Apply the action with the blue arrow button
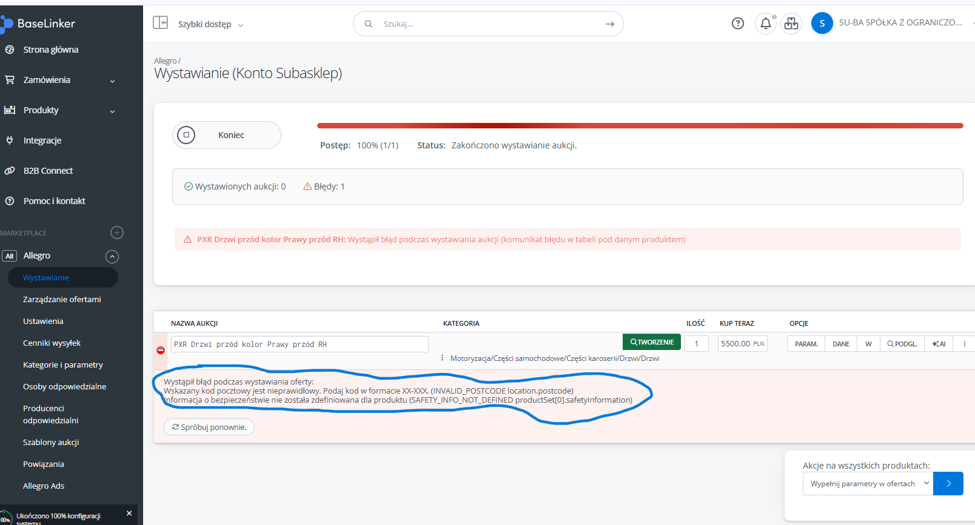The image size is (975, 525). tap(948, 484)
